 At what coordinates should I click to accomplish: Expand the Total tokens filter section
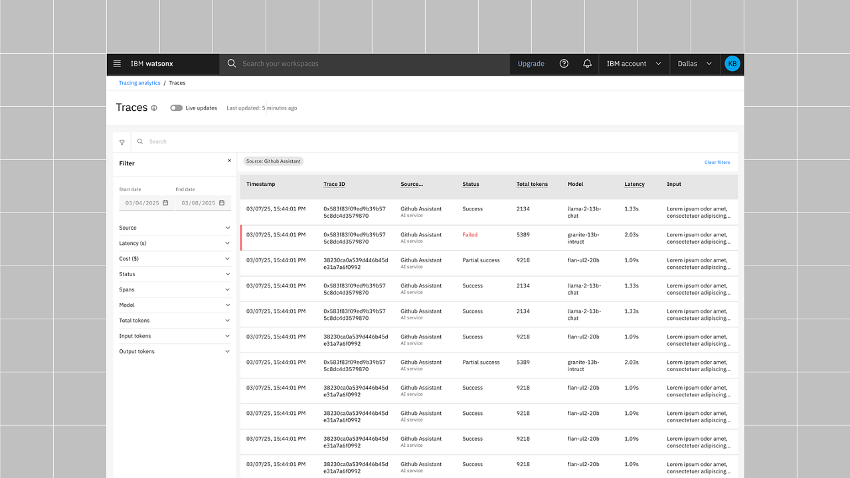tap(175, 321)
